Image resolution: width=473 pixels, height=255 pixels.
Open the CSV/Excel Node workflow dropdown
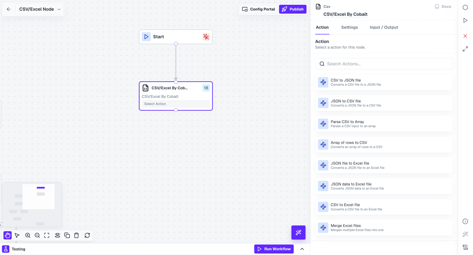(x=40, y=9)
